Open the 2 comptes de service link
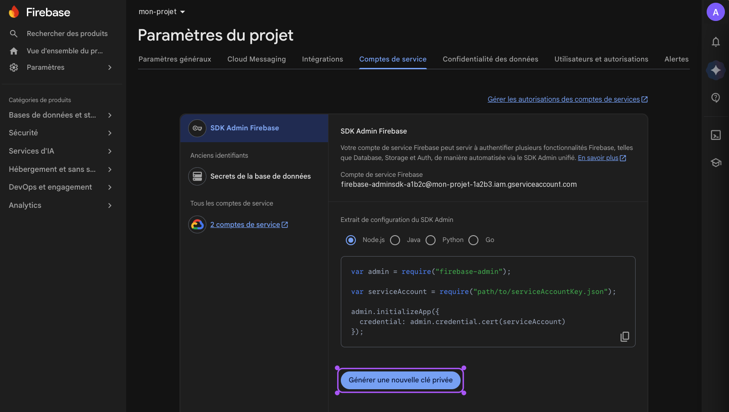 coord(249,225)
